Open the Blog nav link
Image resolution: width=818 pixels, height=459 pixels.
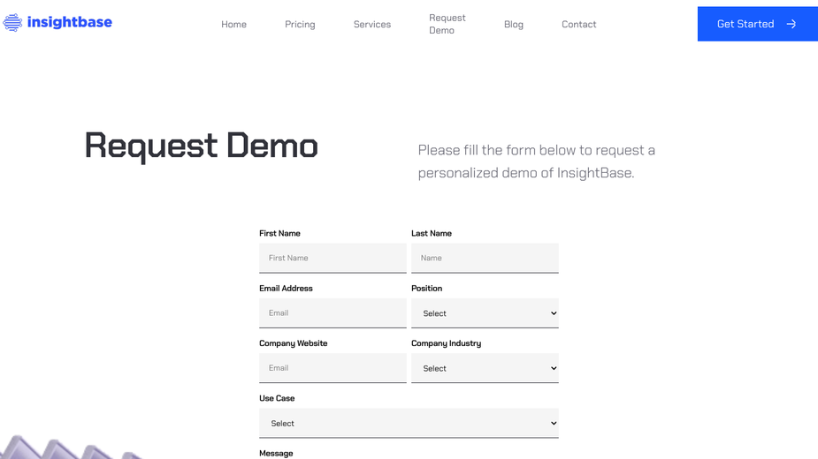[513, 24]
